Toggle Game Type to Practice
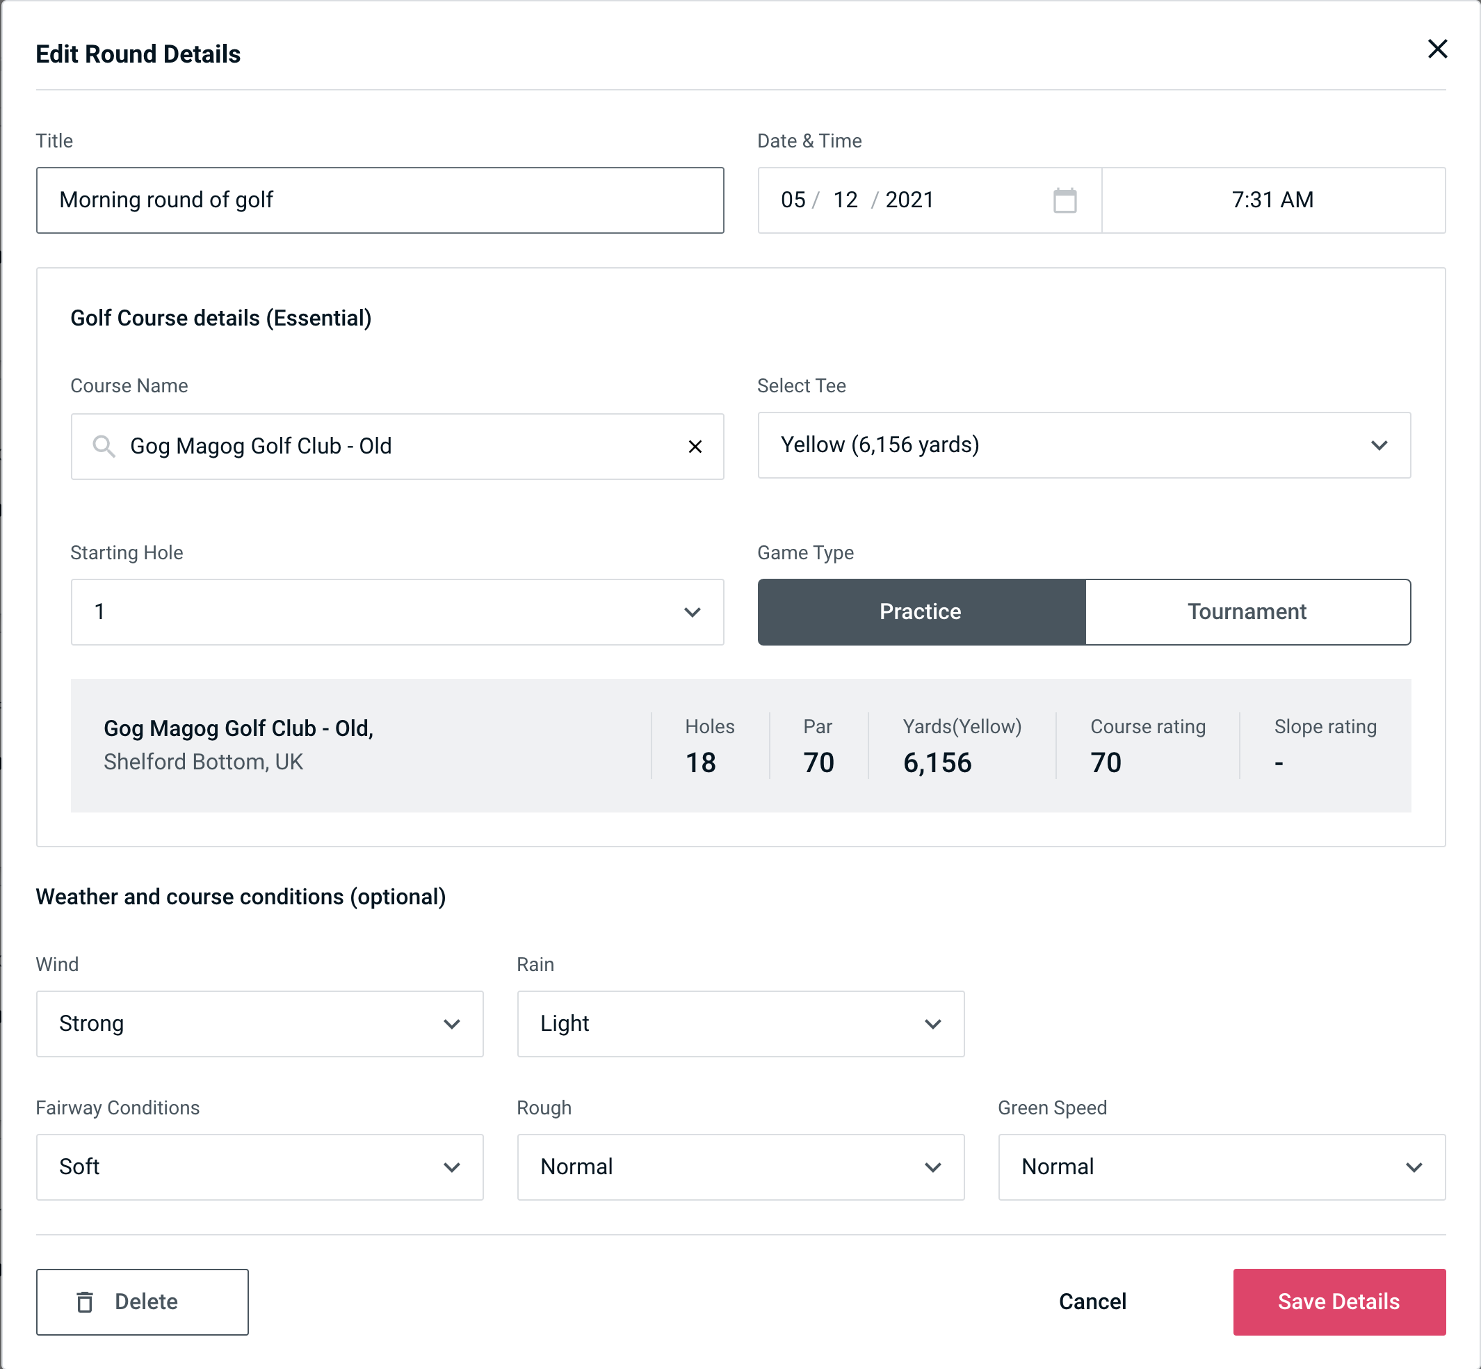 920,610
